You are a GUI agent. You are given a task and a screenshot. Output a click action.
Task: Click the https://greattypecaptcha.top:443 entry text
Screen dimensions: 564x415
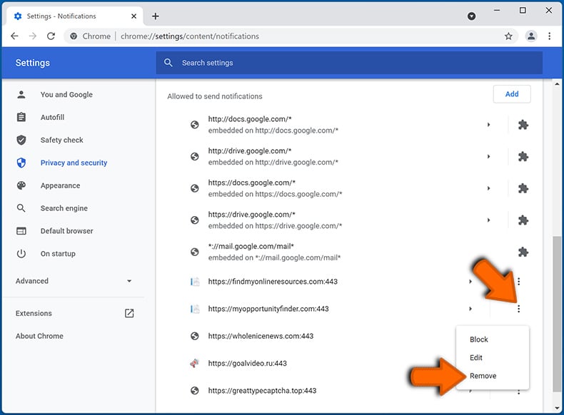coord(262,391)
